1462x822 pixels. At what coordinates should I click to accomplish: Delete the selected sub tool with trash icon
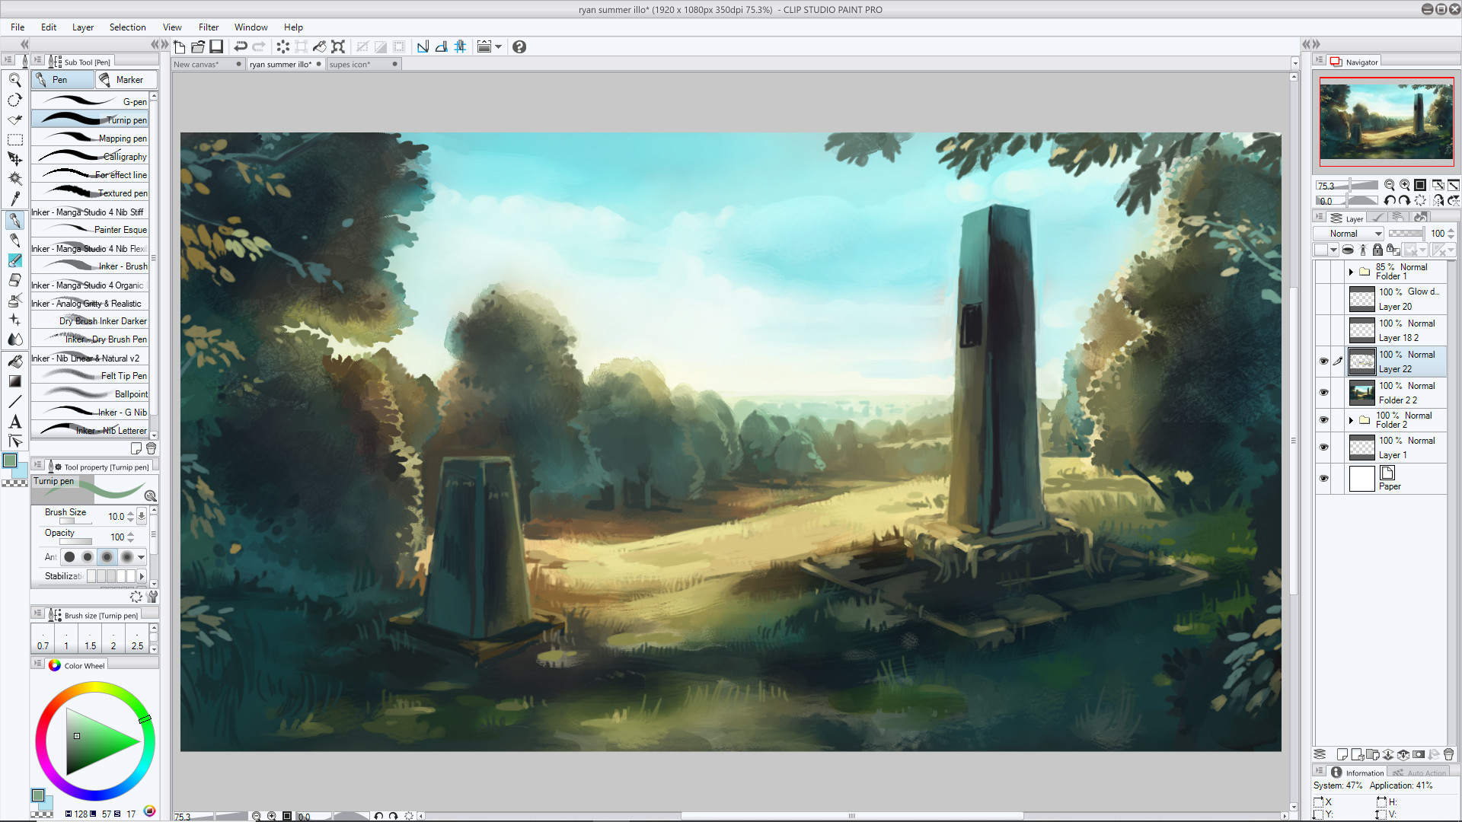click(151, 448)
